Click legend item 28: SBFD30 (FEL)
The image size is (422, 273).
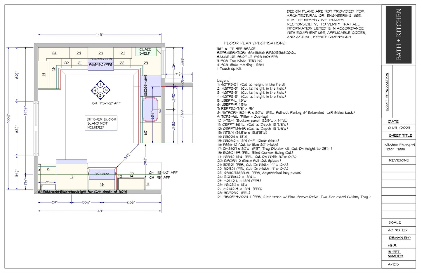[x=233, y=193]
